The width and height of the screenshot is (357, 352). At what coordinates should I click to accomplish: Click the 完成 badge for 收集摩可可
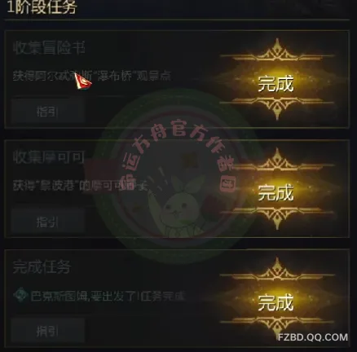coord(275,193)
